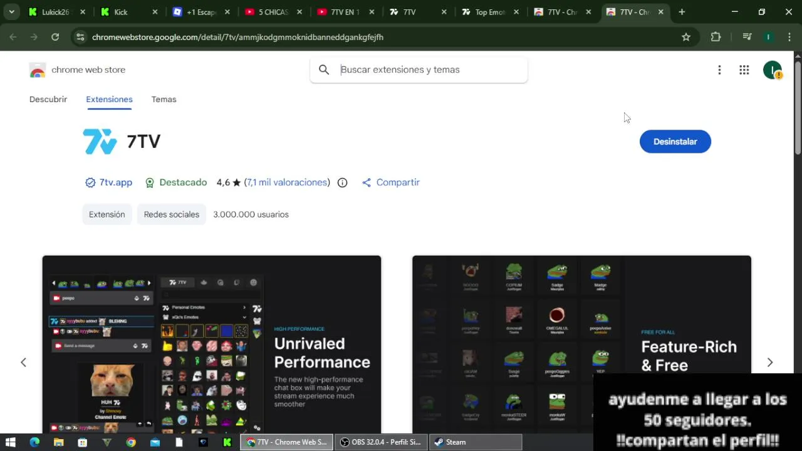The height and width of the screenshot is (451, 802).
Task: Click the rating info circle icon
Action: click(x=342, y=183)
